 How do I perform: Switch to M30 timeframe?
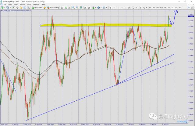(x=161, y=8)
